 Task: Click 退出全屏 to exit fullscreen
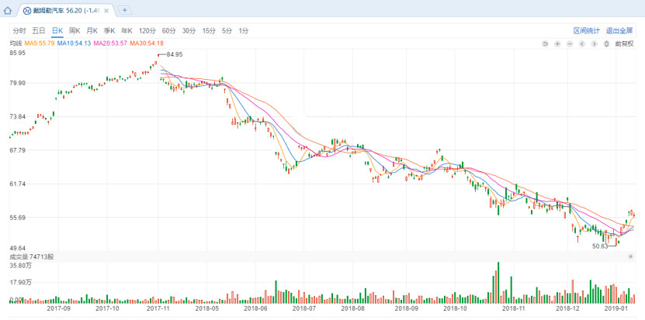pyautogui.click(x=619, y=30)
